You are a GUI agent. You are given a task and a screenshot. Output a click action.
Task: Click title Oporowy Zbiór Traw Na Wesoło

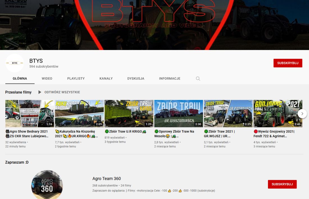pos(174,134)
